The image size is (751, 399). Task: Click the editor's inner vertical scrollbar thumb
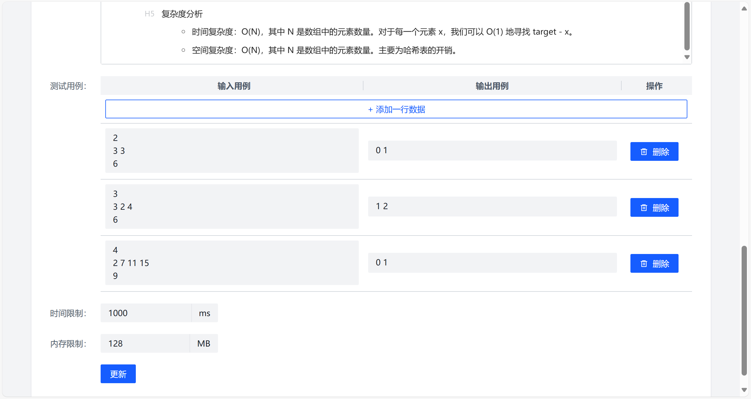pyautogui.click(x=687, y=26)
